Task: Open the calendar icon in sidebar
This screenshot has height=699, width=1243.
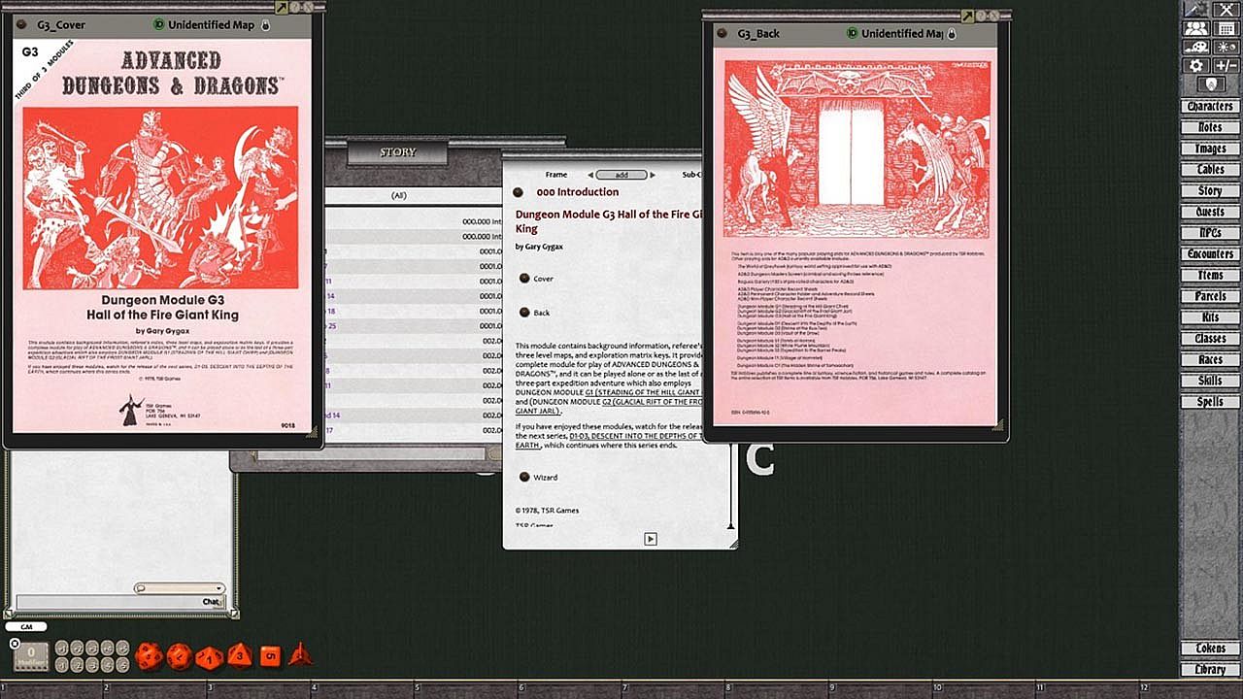Action: click(1226, 28)
